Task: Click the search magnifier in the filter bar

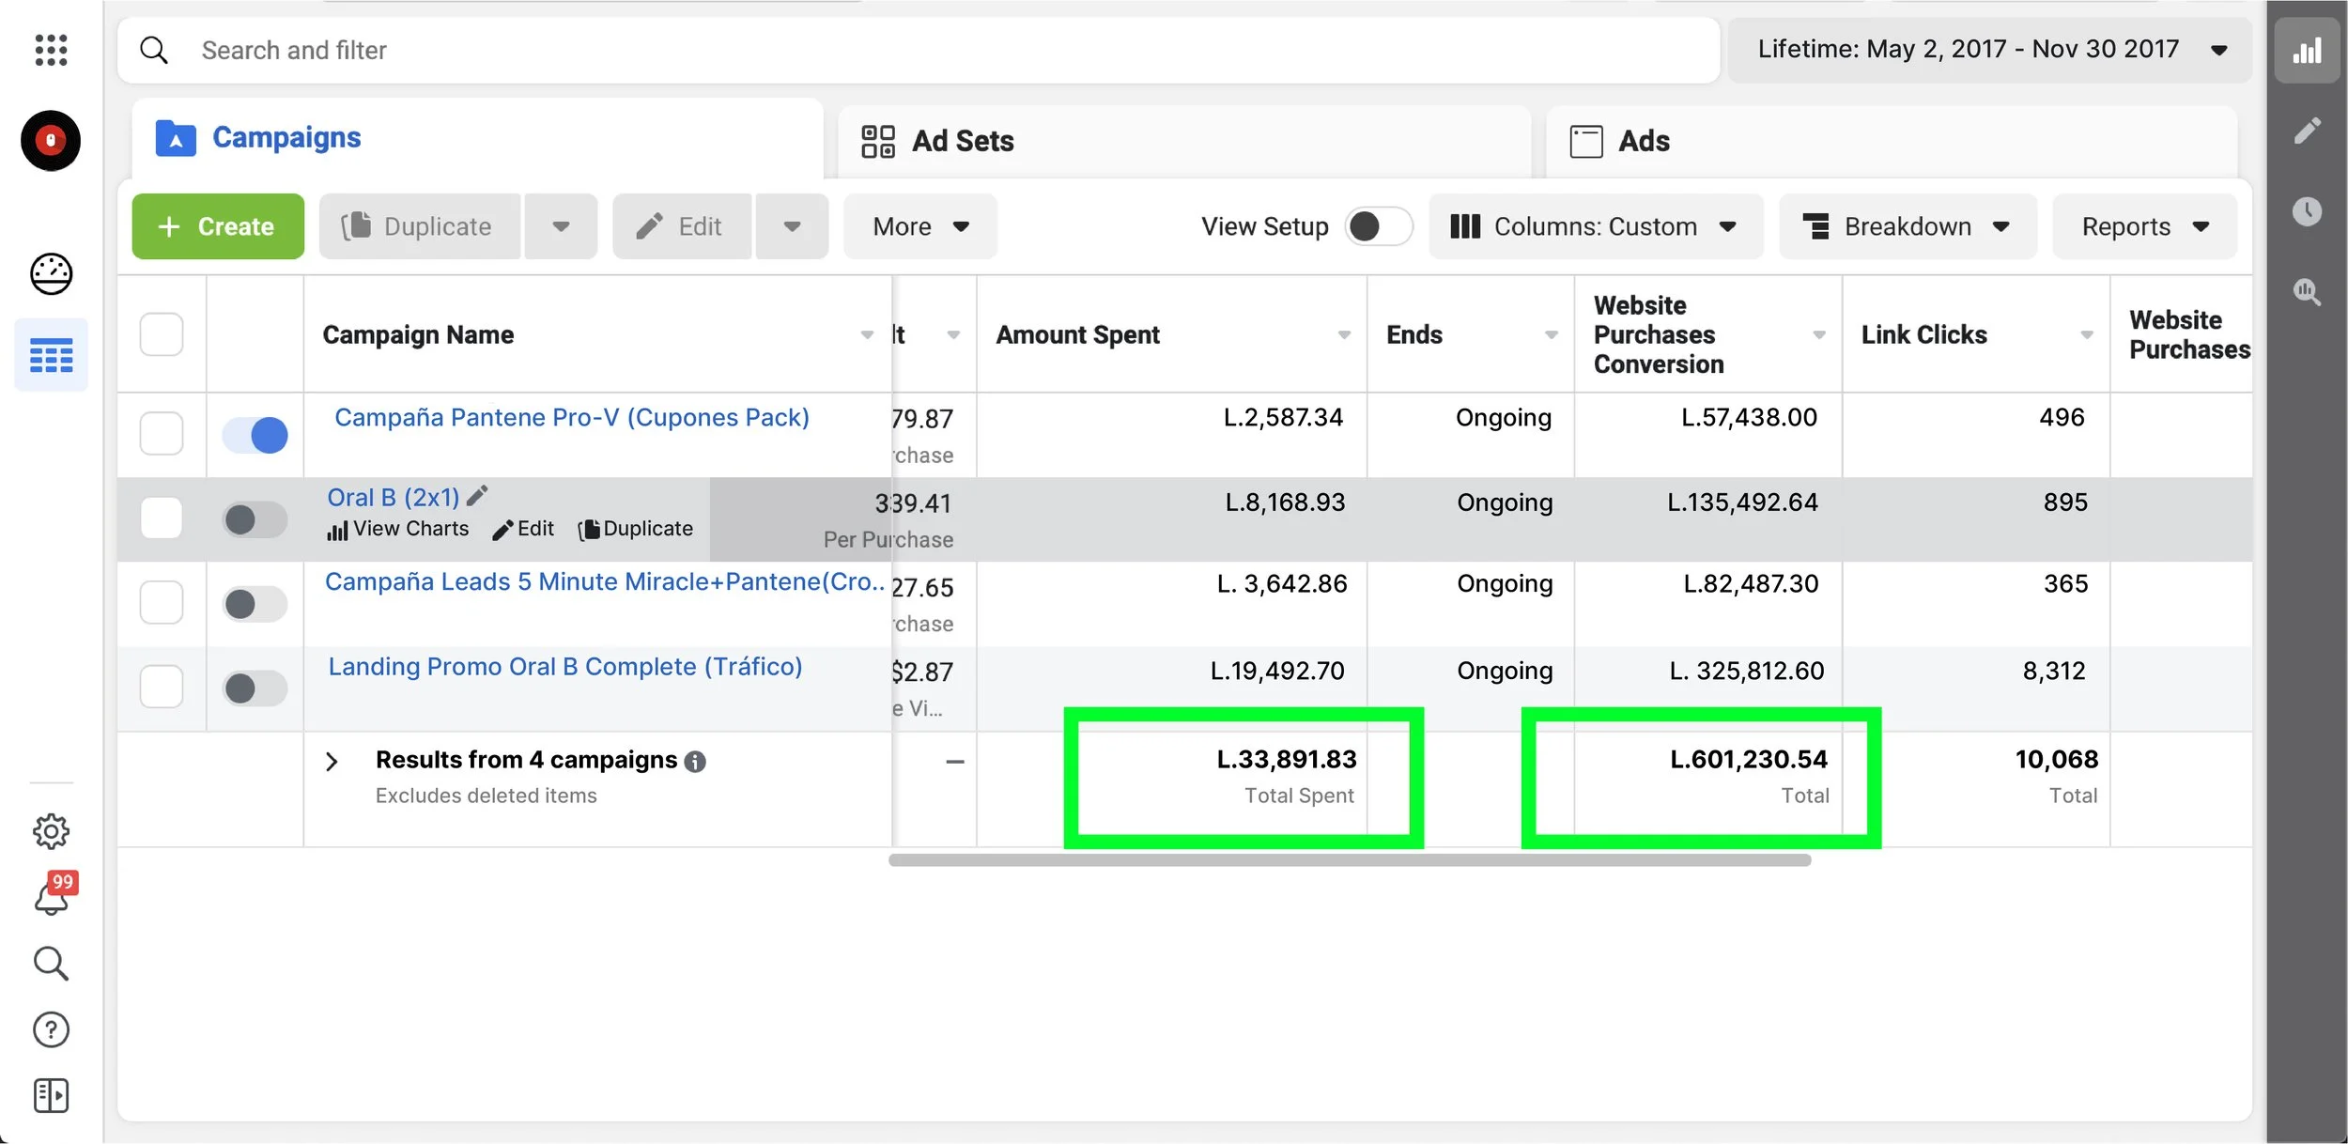Action: (154, 50)
